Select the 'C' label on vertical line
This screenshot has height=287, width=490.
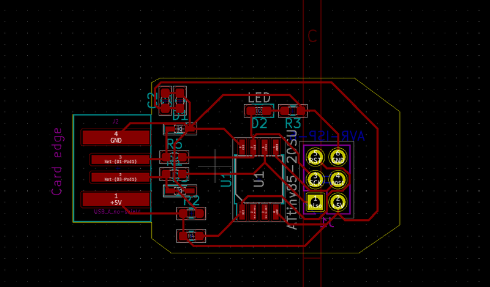click(x=312, y=37)
